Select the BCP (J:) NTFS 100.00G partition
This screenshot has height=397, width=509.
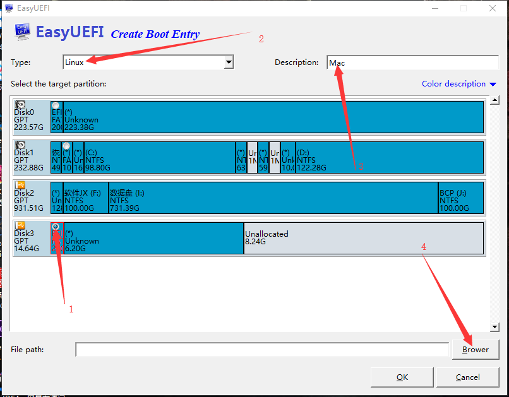pyautogui.click(x=461, y=198)
